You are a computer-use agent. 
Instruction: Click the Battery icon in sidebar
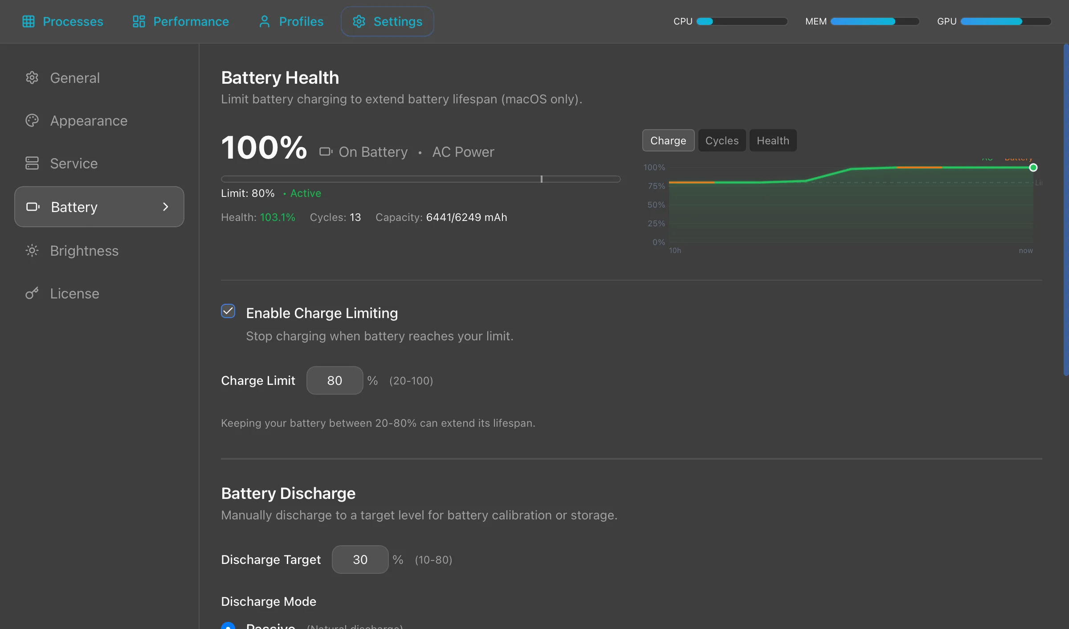click(x=32, y=207)
